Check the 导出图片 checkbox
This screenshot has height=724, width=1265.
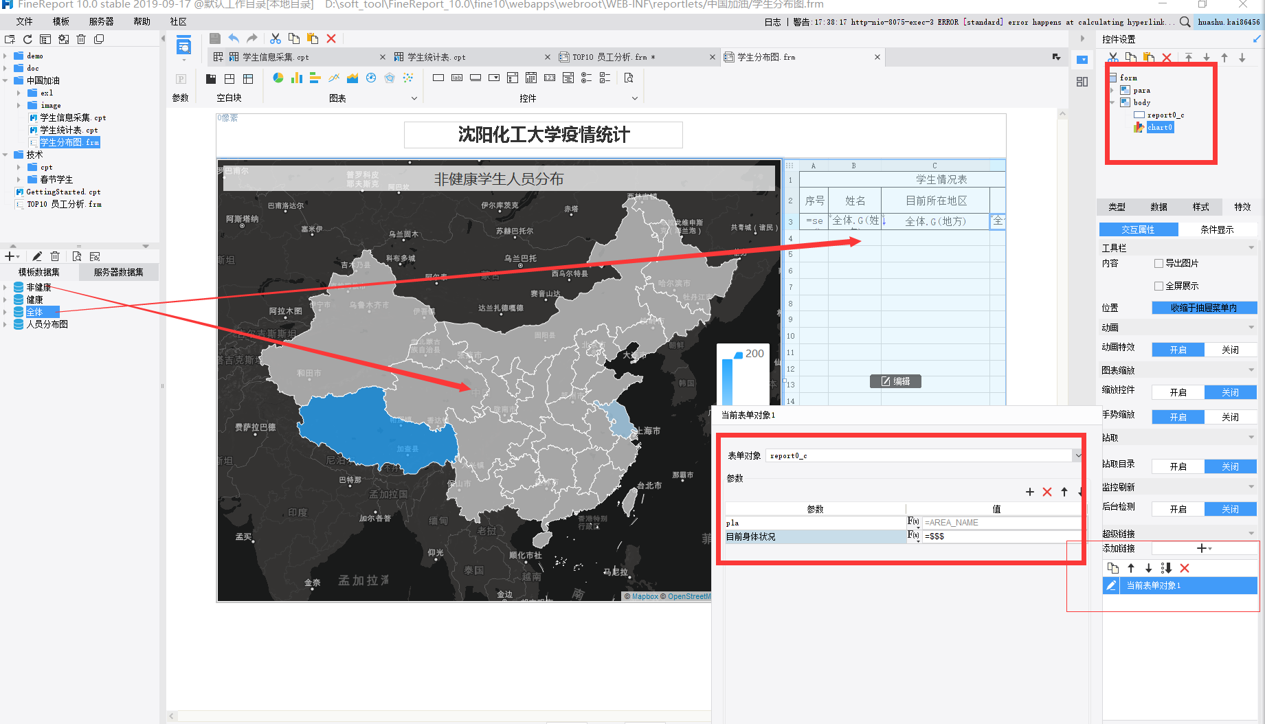coord(1158,263)
